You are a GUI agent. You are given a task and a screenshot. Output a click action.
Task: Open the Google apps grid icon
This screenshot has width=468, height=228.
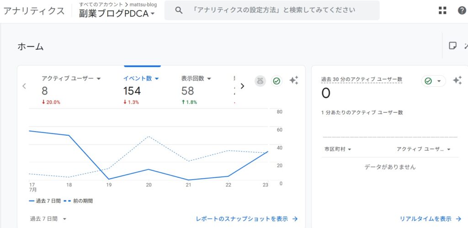(x=442, y=11)
